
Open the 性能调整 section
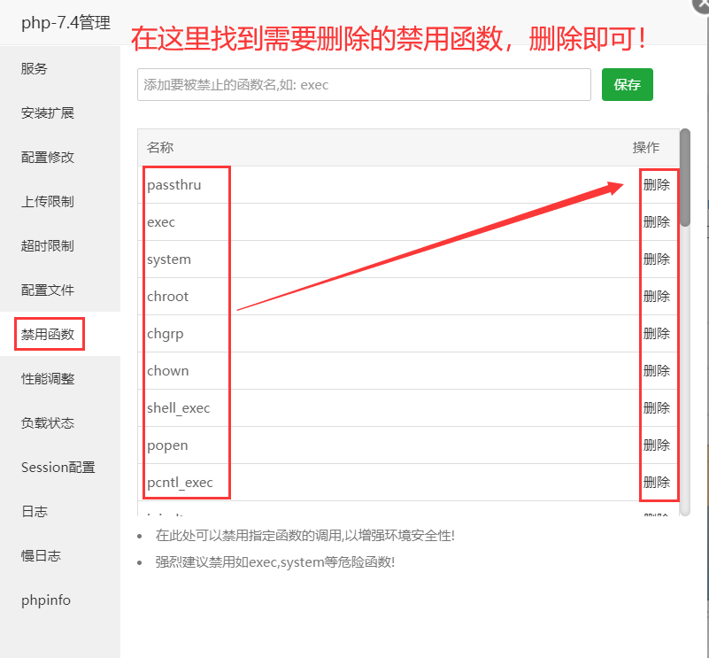(48, 379)
